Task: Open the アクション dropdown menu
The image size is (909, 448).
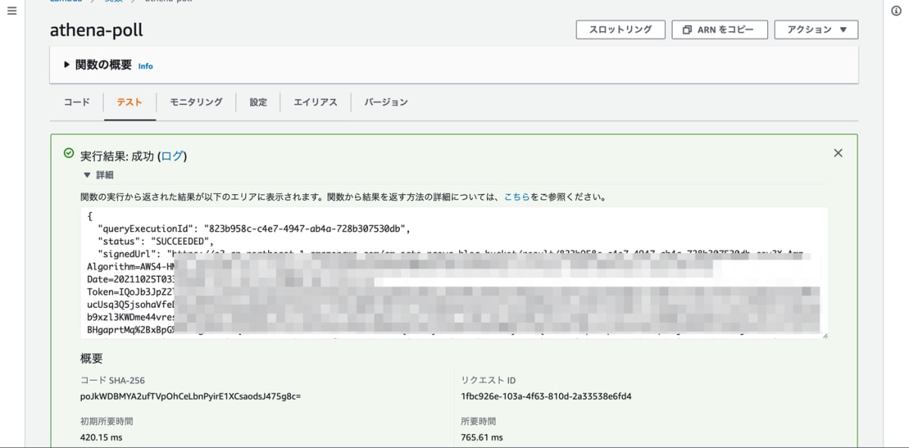Action: [x=814, y=30]
